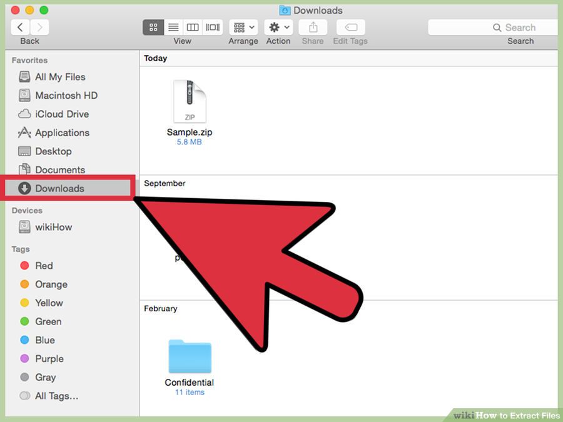Select the Orange tag dot
Viewport: 563px width, 422px height.
[x=24, y=284]
